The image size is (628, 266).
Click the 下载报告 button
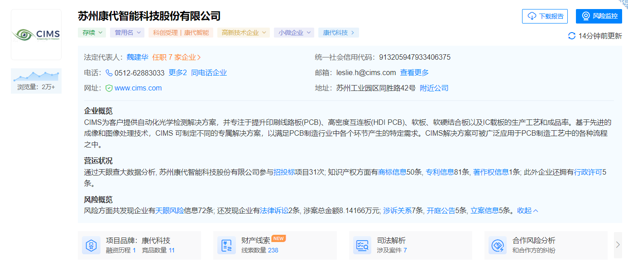click(545, 16)
